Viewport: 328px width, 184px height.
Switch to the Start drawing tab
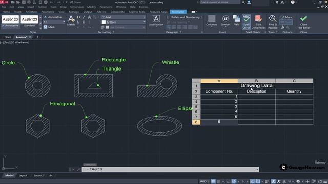point(8,37)
